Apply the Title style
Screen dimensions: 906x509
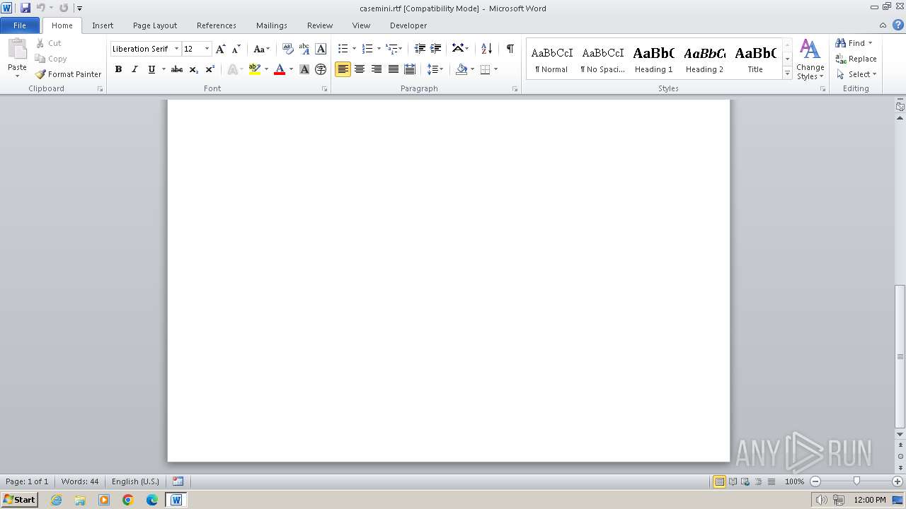755,59
